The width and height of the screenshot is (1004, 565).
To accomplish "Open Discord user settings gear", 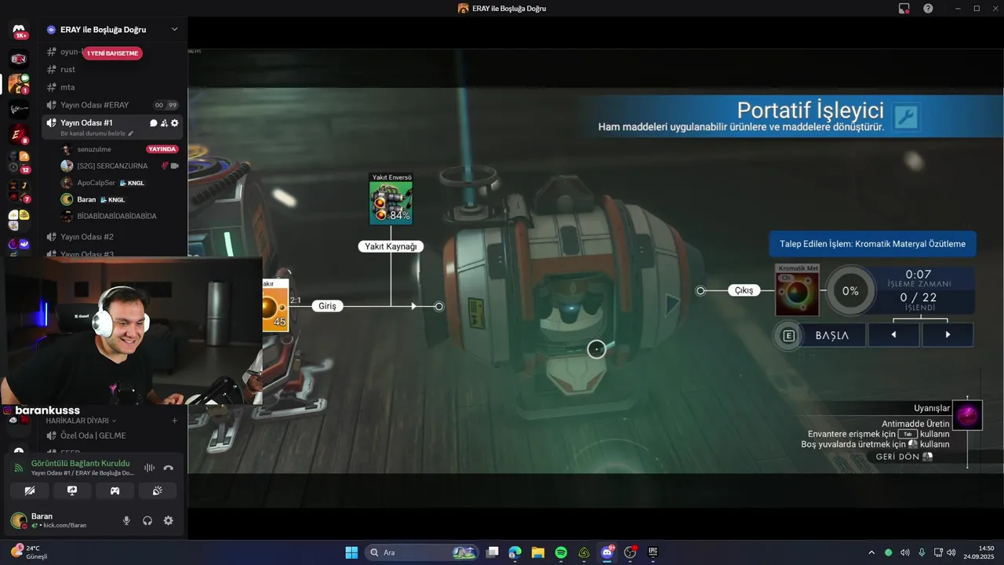I will [x=168, y=520].
